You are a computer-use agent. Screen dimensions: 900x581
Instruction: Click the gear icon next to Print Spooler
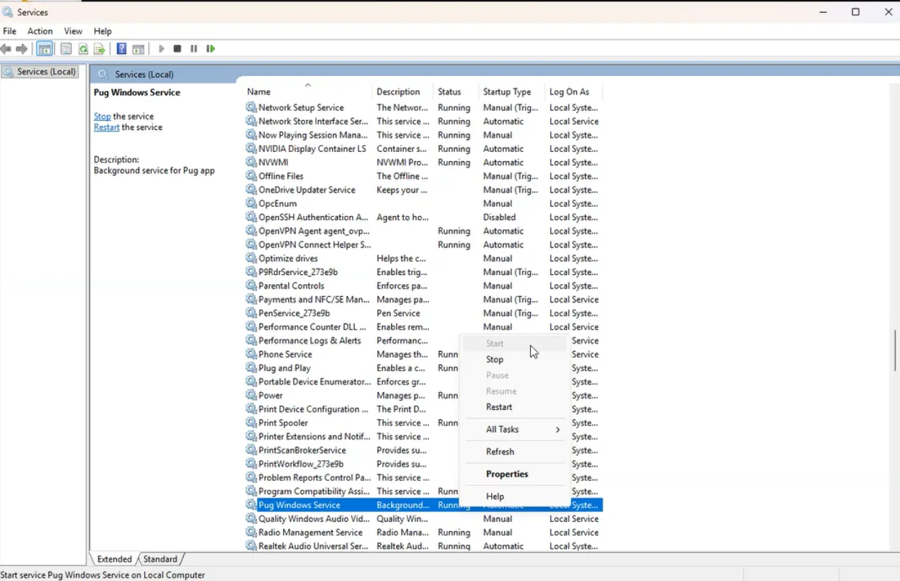251,423
